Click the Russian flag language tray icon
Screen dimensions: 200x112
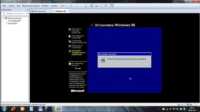tap(174, 109)
